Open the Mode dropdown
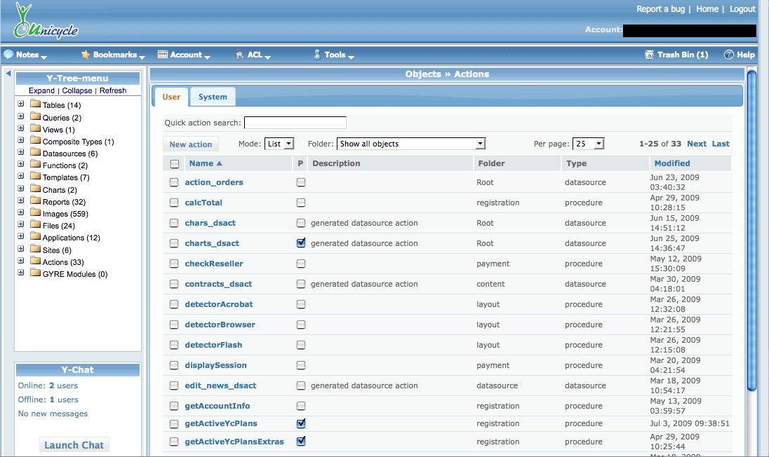 coord(279,144)
